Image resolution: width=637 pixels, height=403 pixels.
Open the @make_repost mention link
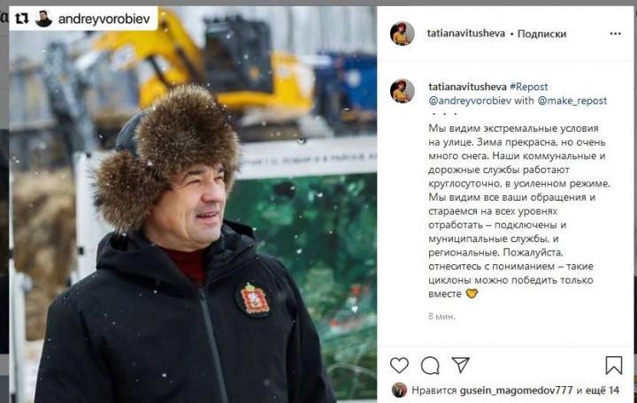(x=572, y=101)
